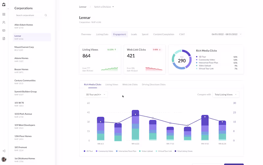Switch to CSAT tab

tap(182, 34)
